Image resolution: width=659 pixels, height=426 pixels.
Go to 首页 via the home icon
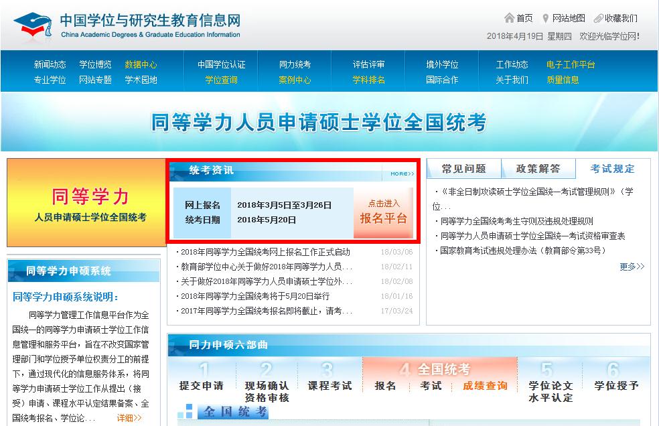click(510, 18)
